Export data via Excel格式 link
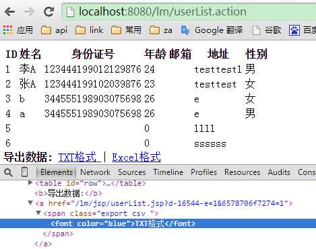The width and height of the screenshot is (316, 249). point(136,157)
